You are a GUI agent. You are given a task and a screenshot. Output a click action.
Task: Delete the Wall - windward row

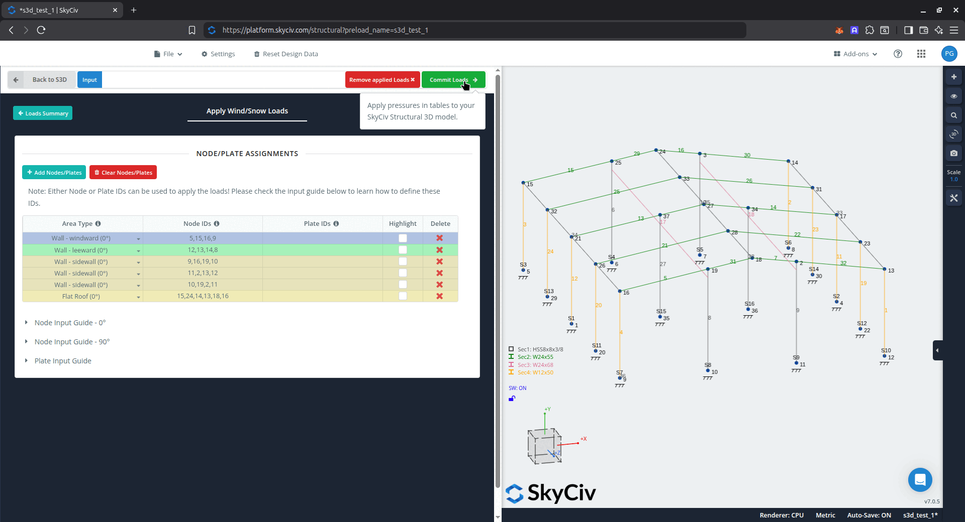coord(439,238)
